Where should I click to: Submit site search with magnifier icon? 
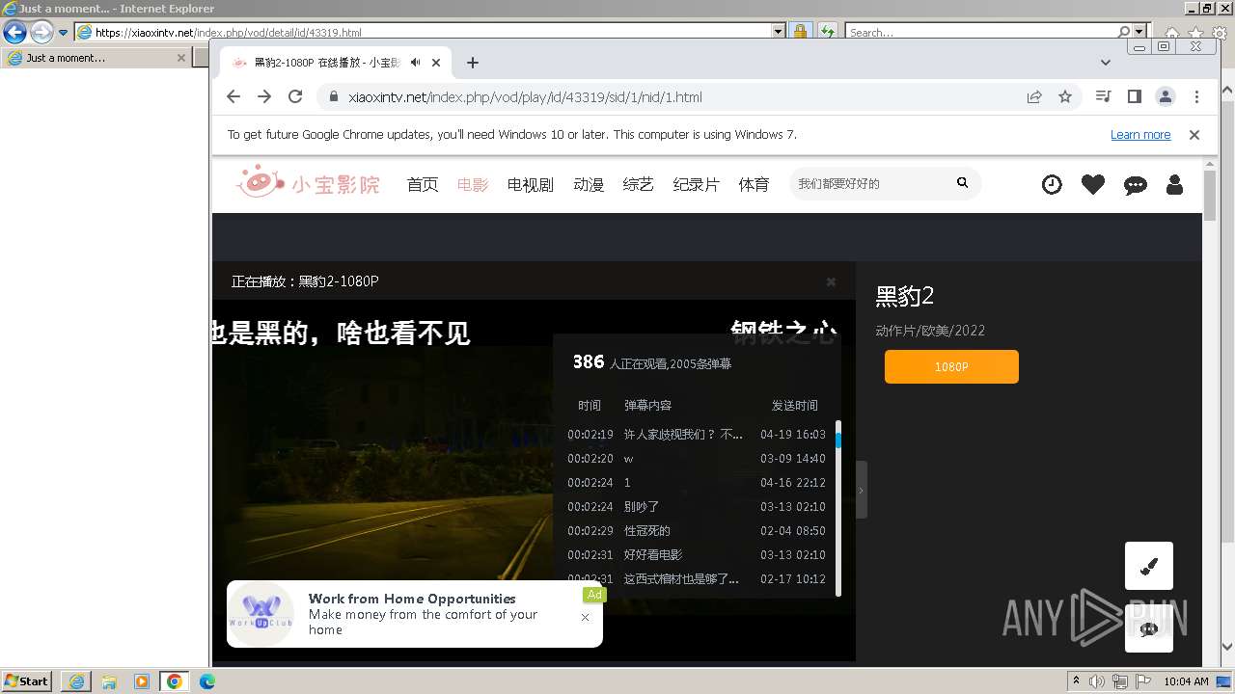click(x=962, y=182)
